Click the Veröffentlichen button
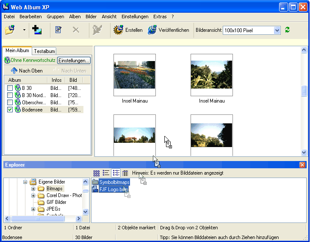 click(x=168, y=30)
